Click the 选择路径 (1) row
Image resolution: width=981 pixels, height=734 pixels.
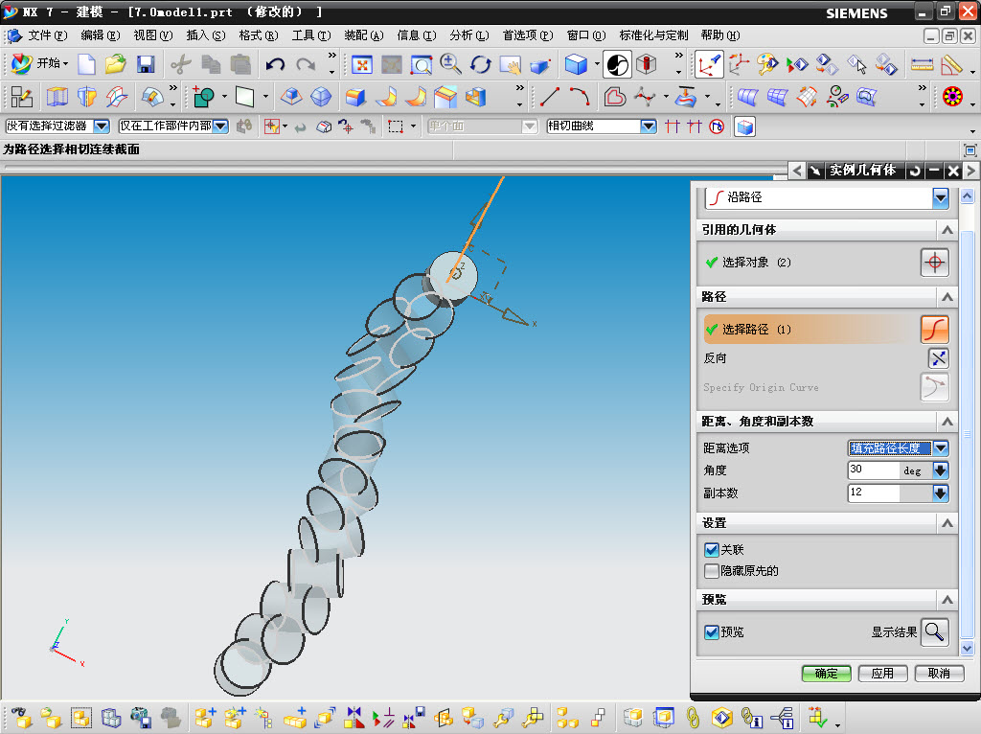[810, 329]
